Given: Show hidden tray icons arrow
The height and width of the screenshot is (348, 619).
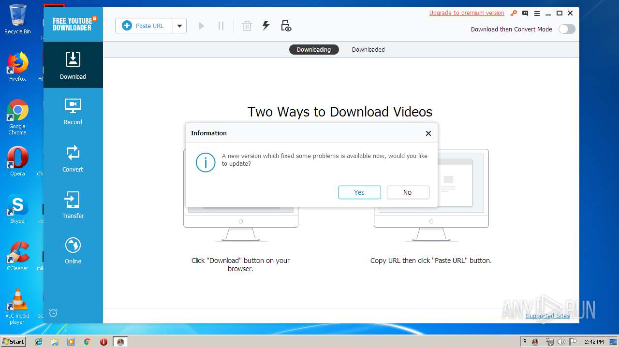Looking at the screenshot, I should [x=525, y=342].
